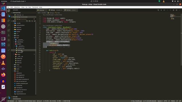
Task: Open the Testing flask view
Action: pyautogui.click(x=9, y=35)
